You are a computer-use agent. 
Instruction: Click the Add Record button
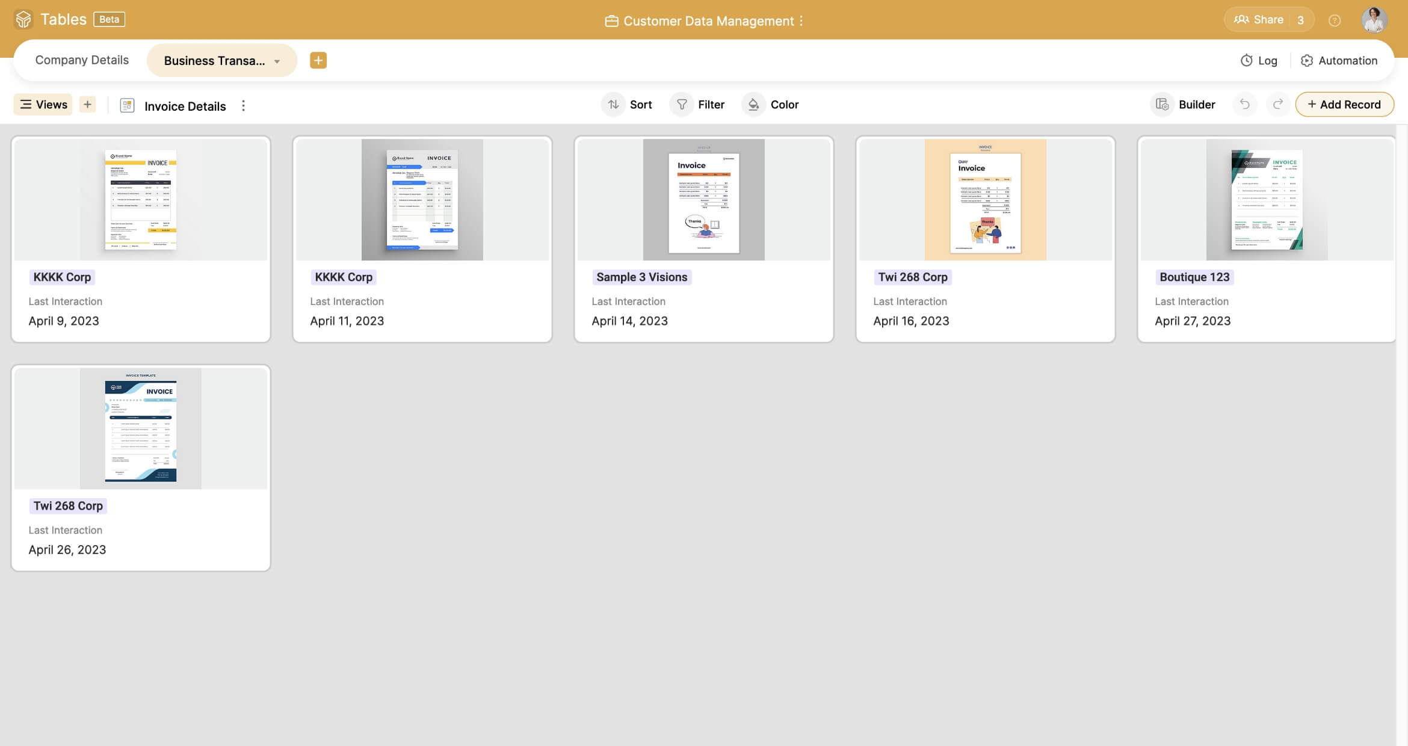click(1344, 105)
